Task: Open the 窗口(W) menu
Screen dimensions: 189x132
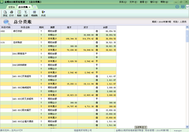Action: pos(154,2)
